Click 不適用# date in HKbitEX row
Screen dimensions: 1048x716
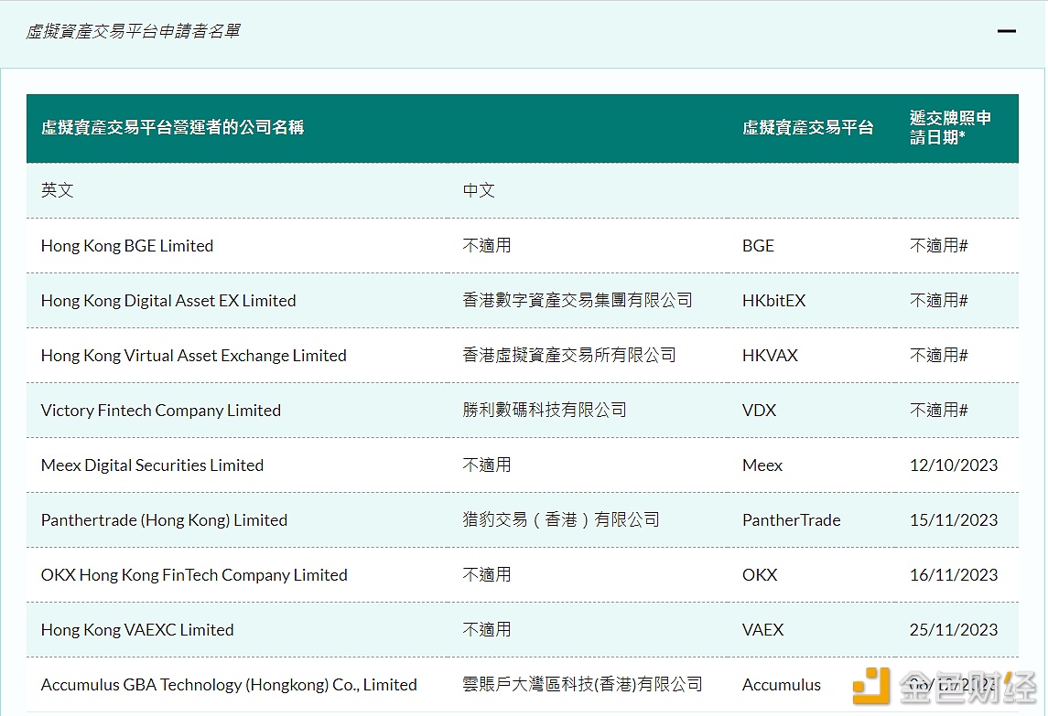939,301
